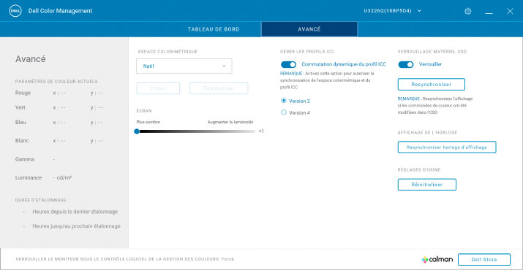Click the Luminance cd/m² value
523x270 pixels.
tap(62, 178)
